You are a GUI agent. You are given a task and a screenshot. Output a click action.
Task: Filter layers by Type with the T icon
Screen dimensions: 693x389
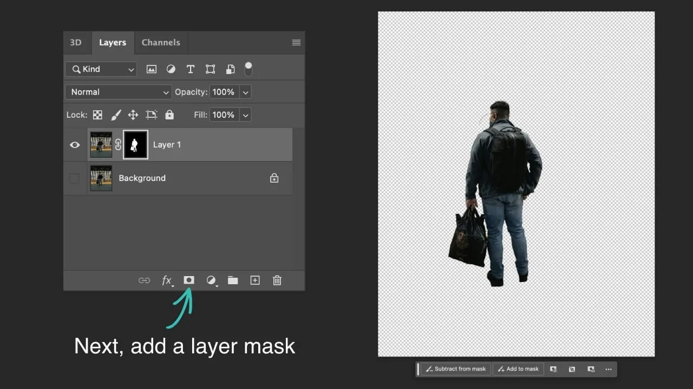(191, 69)
